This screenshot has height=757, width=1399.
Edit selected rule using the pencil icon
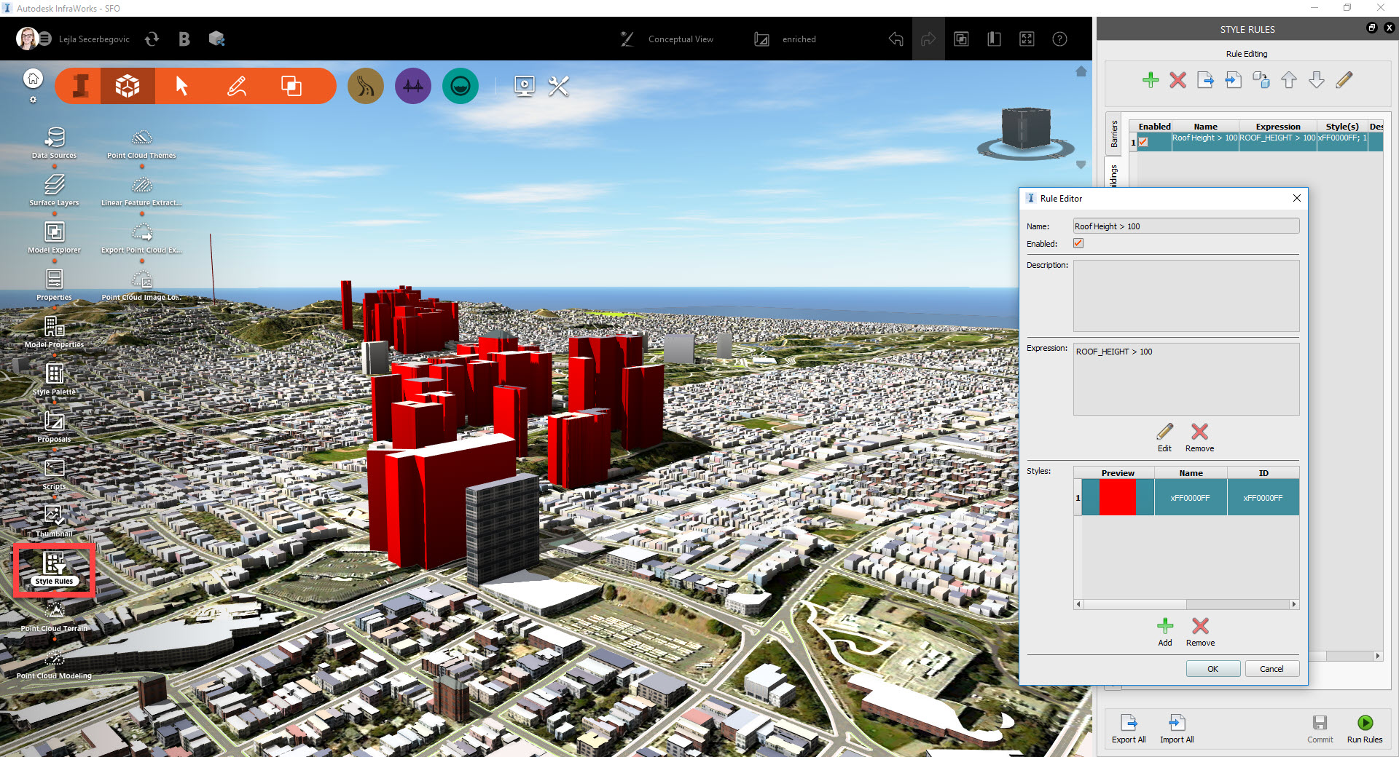[1344, 80]
